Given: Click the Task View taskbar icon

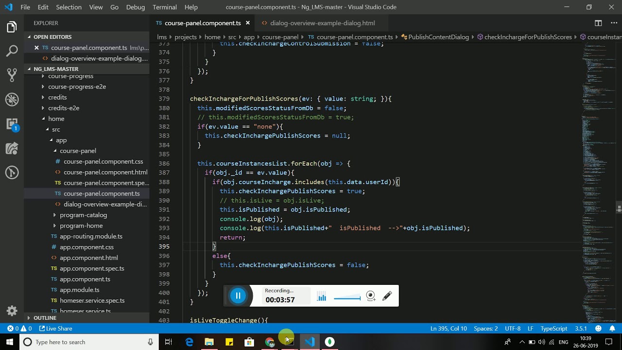Looking at the screenshot, I should point(169,342).
